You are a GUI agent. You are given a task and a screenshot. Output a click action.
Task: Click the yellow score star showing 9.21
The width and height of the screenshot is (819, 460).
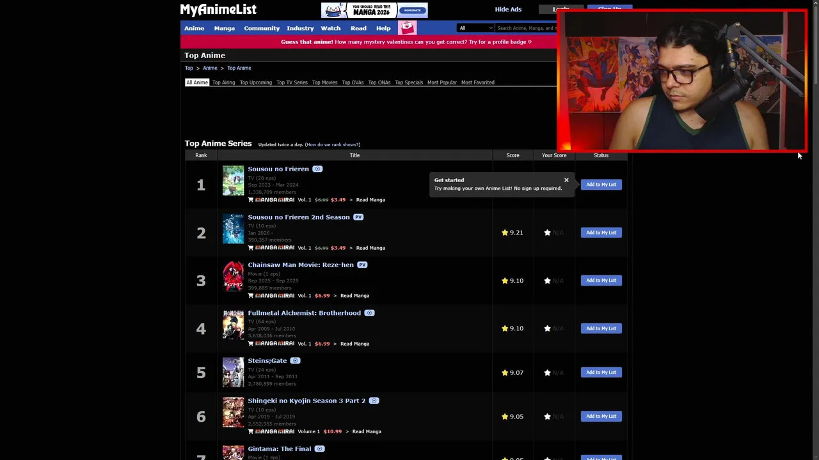coord(505,233)
